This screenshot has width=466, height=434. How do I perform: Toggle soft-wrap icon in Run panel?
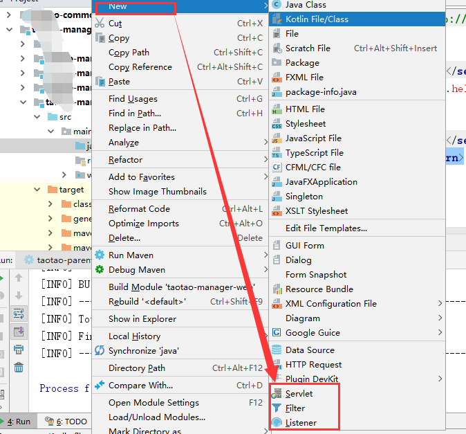[19, 314]
